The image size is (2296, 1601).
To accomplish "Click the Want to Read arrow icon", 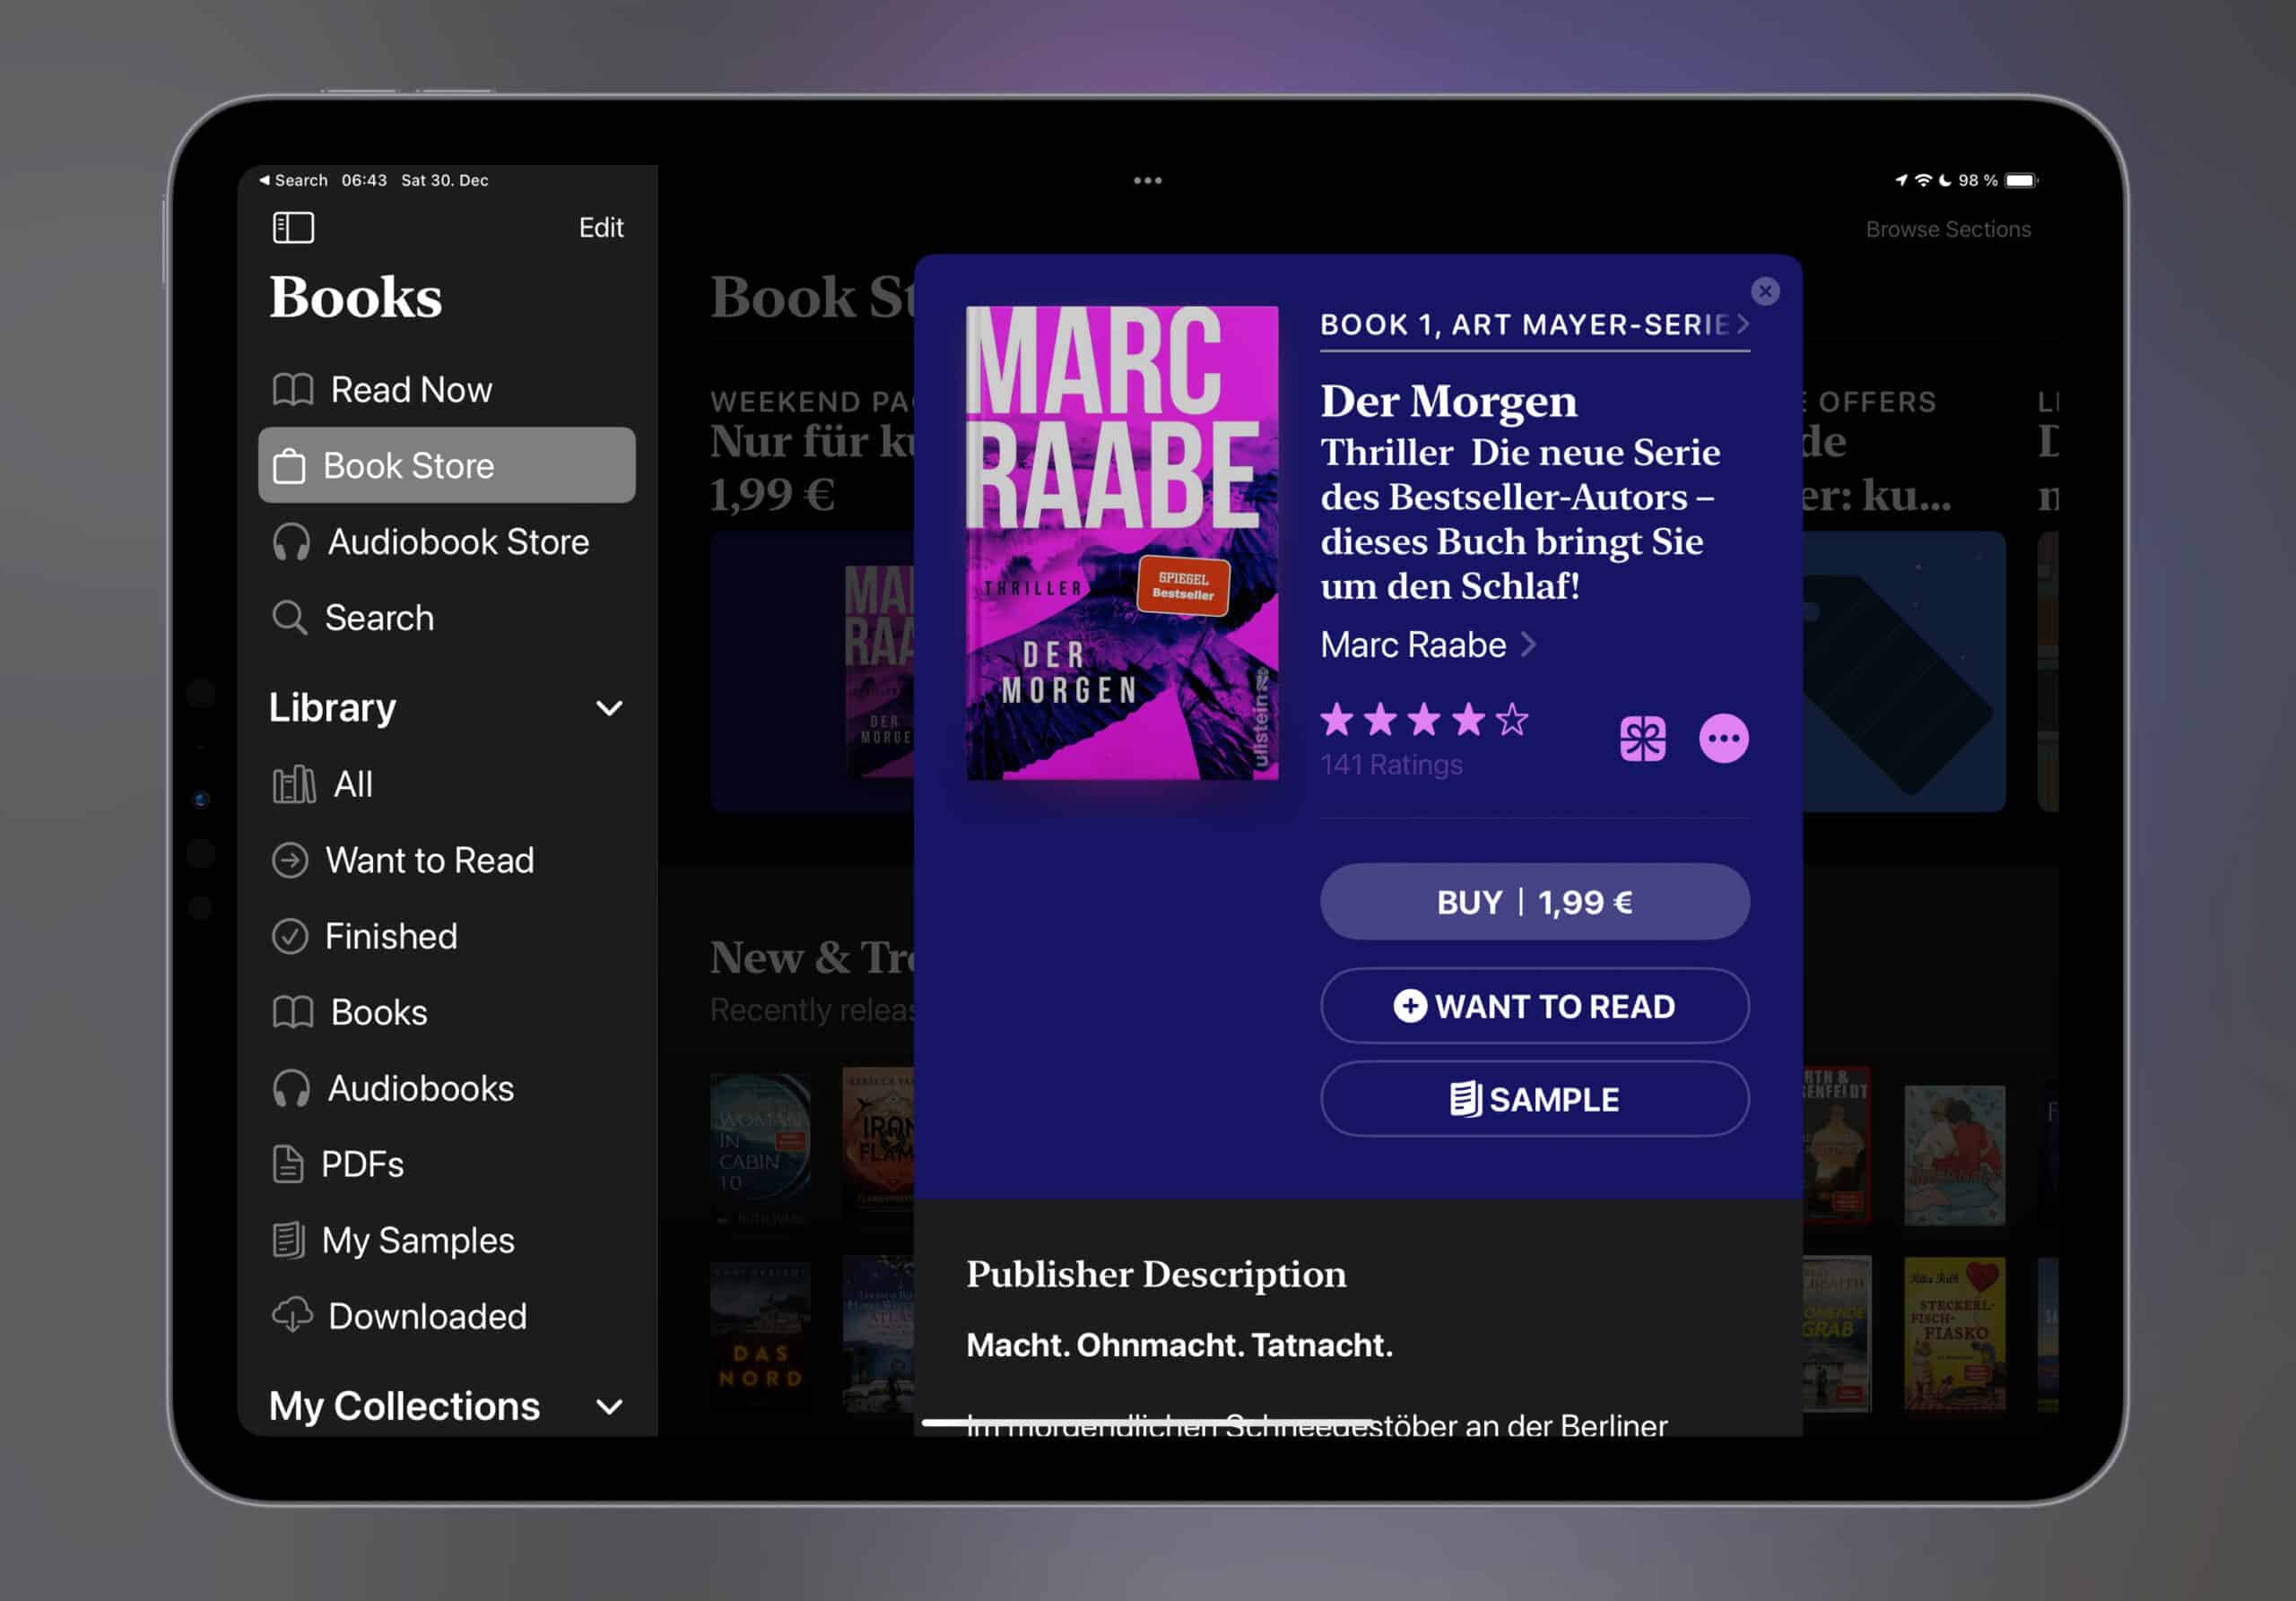I will 290,861.
